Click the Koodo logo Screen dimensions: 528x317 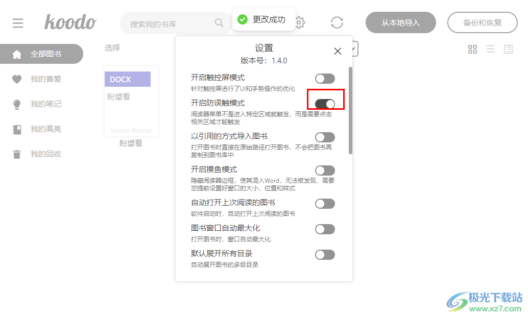pyautogui.click(x=70, y=22)
